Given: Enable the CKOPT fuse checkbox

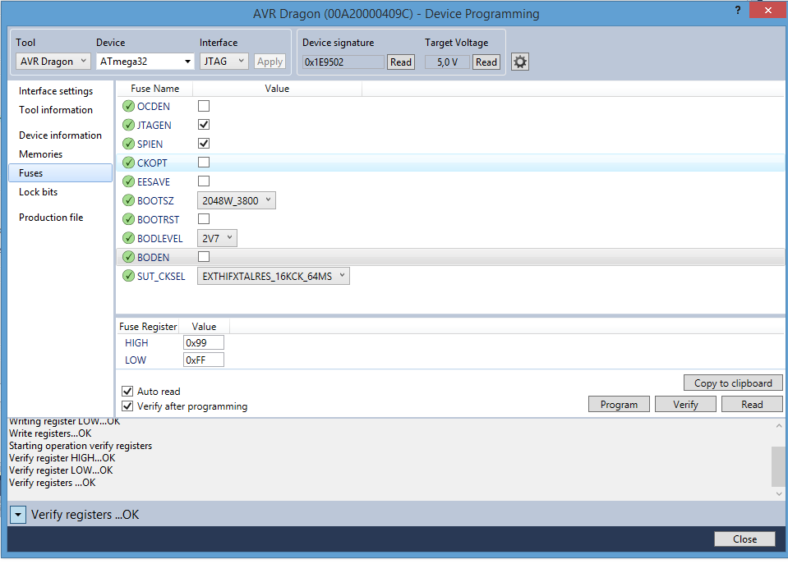Looking at the screenshot, I should point(204,163).
